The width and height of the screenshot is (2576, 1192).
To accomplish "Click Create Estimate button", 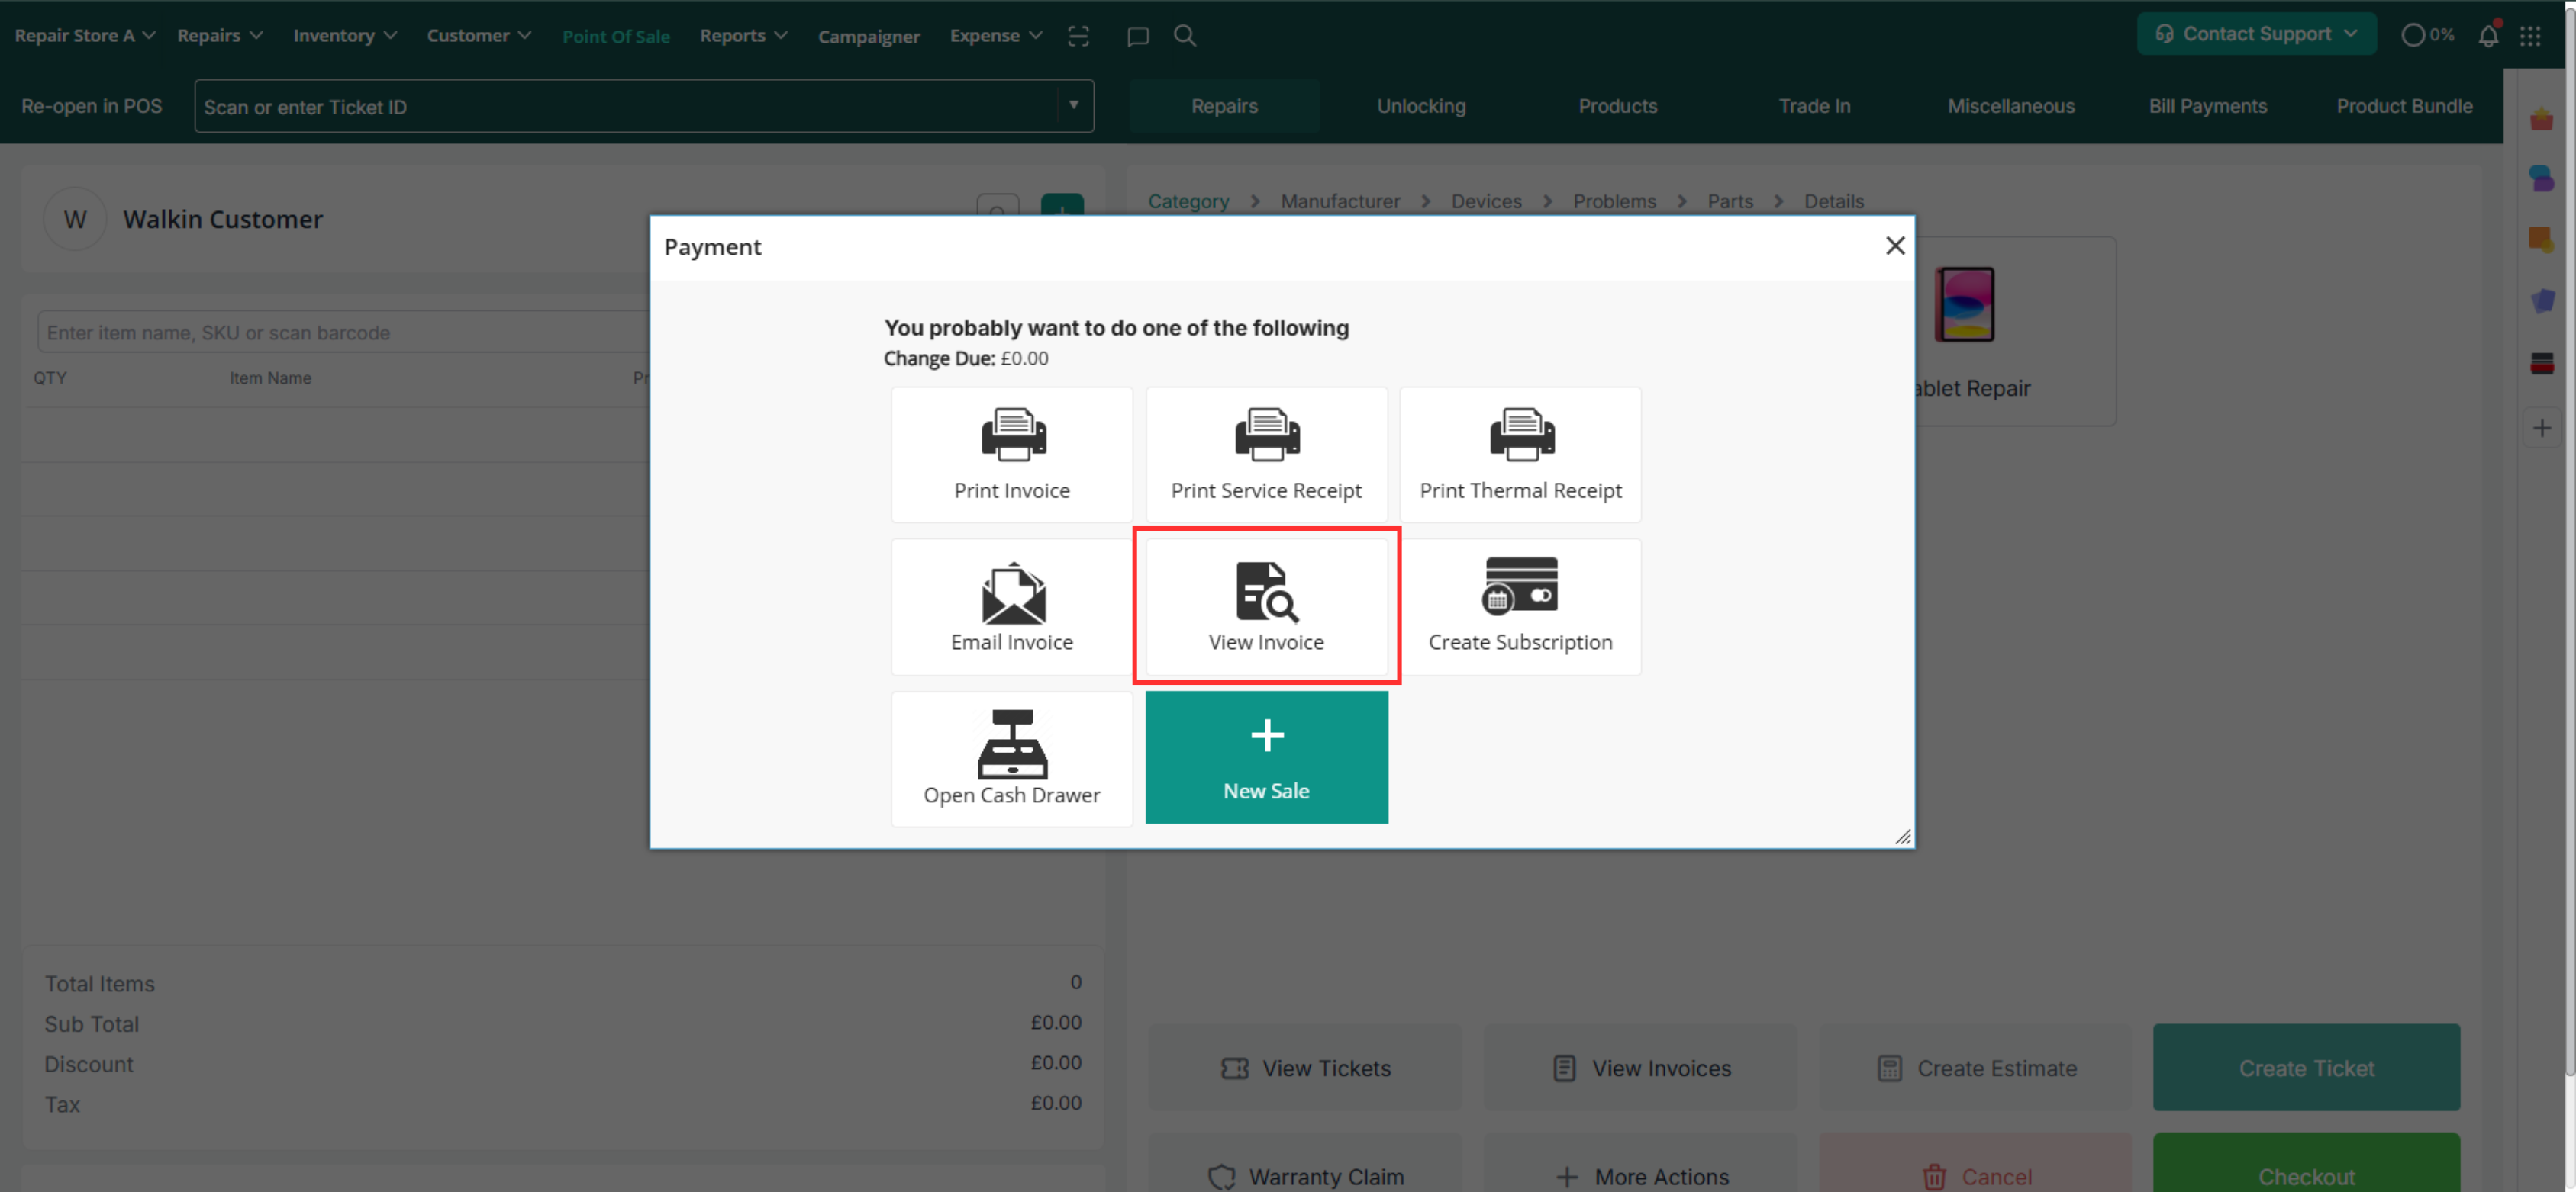I will (1975, 1067).
